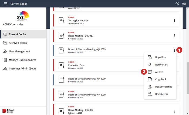Open the user profile icon

(x=184, y=4)
